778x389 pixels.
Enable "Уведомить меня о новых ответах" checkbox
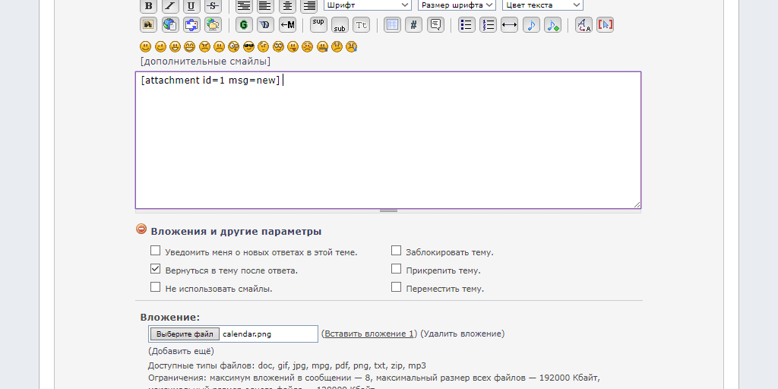(x=156, y=251)
